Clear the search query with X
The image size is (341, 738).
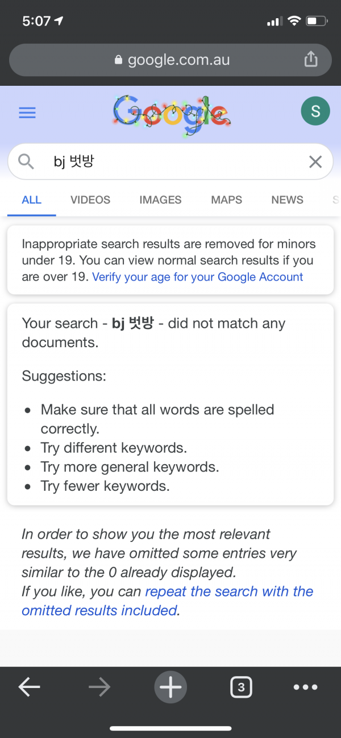(315, 162)
